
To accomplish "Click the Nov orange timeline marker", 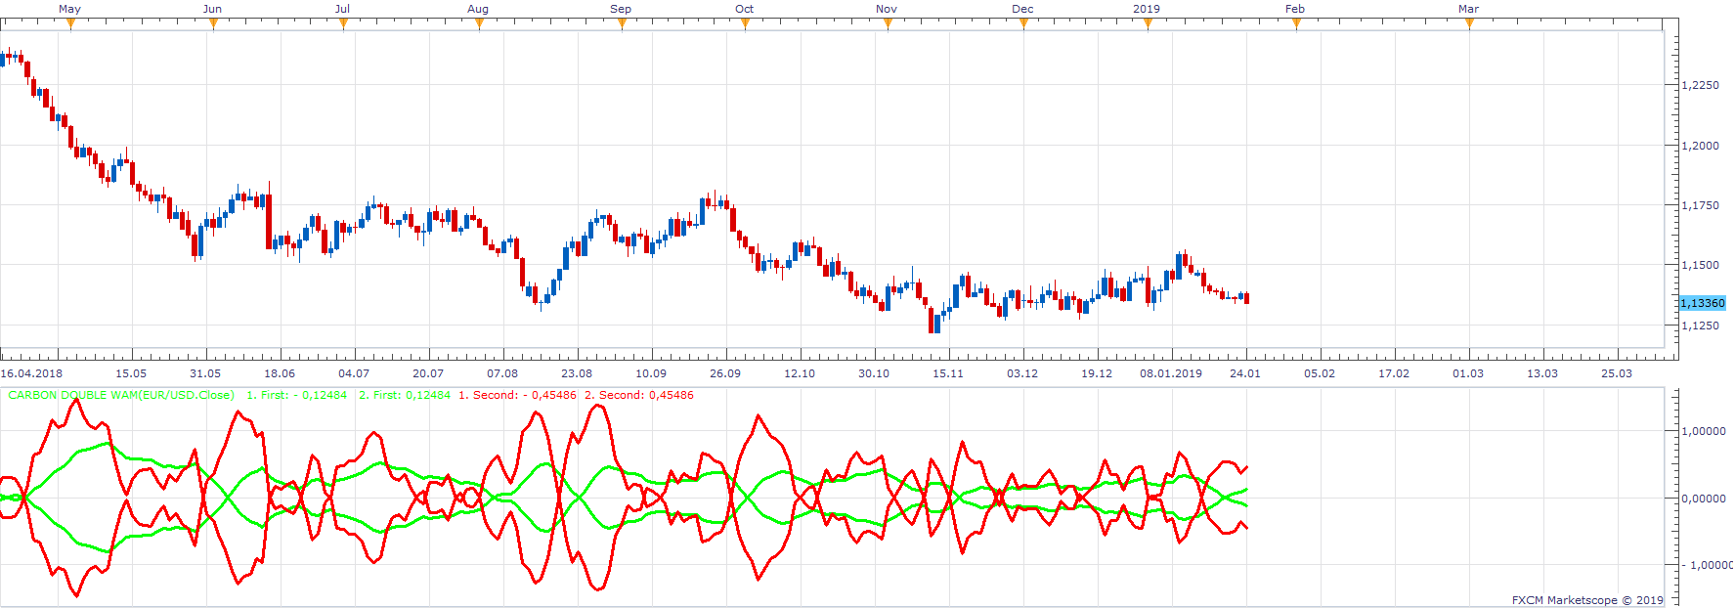I will (888, 24).
